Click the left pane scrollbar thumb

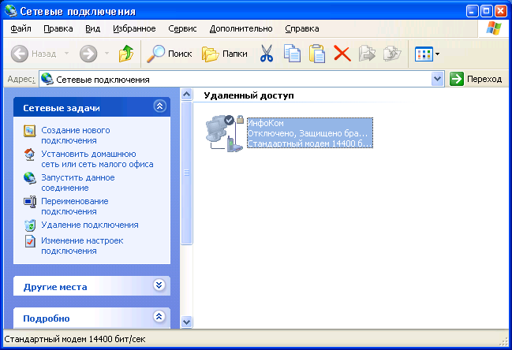pos(186,173)
